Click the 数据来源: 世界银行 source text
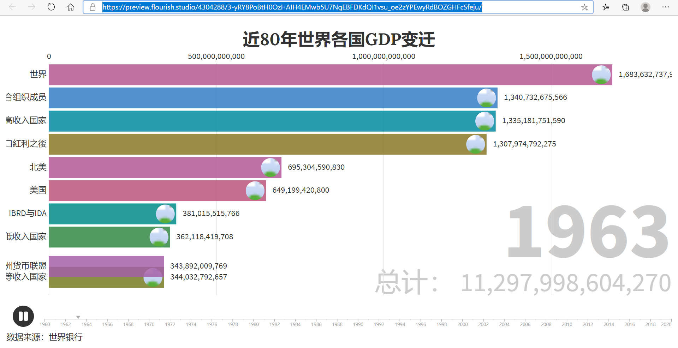The height and width of the screenshot is (348, 678). click(x=44, y=337)
